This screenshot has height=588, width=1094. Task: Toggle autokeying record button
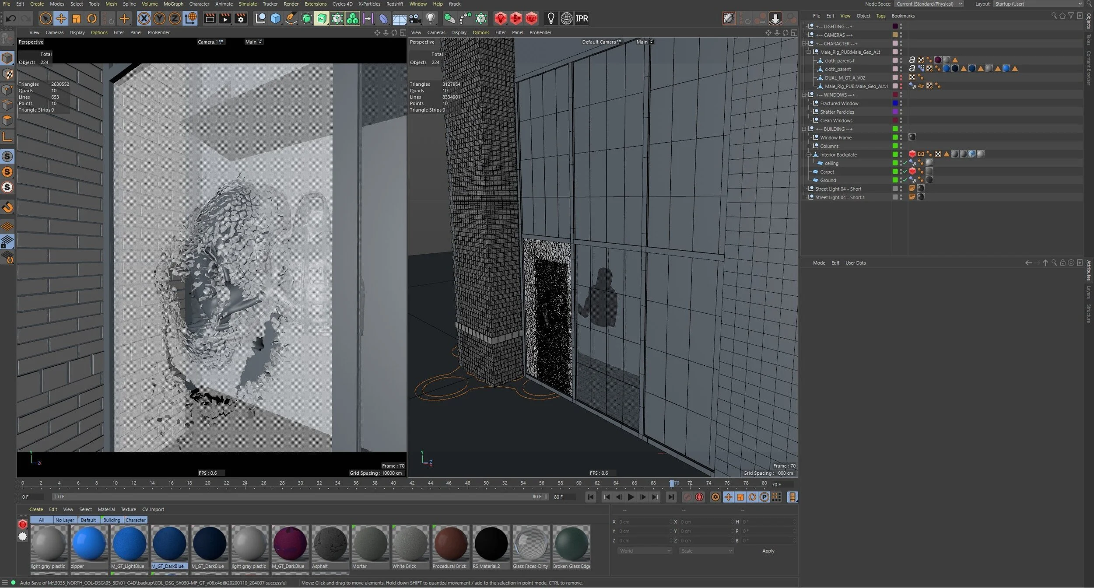pyautogui.click(x=699, y=497)
